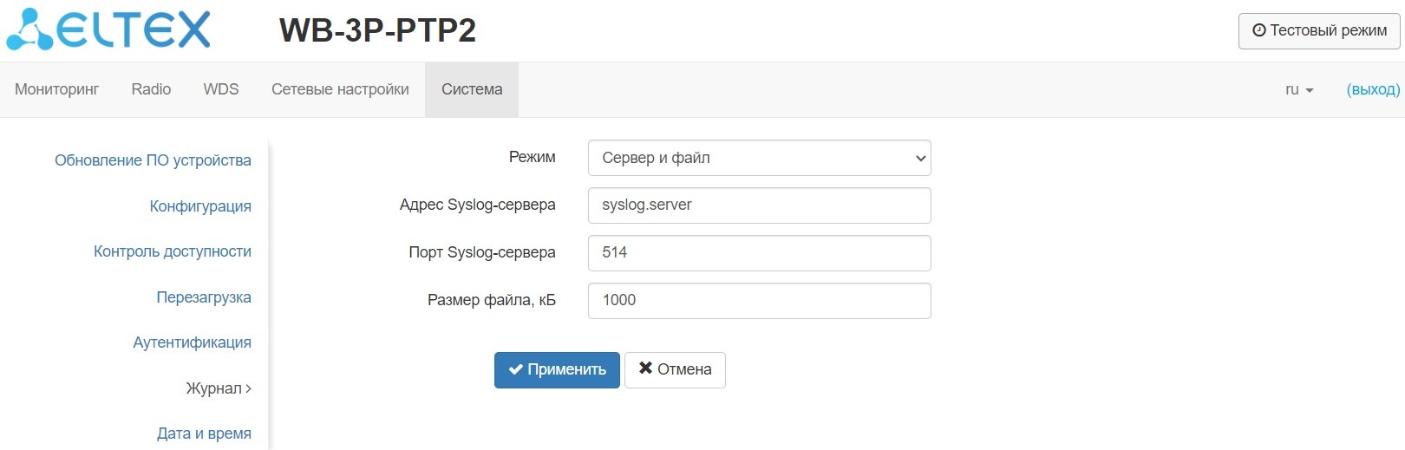Viewport: 1405px width, 450px height.
Task: Click the clock icon in Тестовый режим
Action: pyautogui.click(x=1259, y=30)
